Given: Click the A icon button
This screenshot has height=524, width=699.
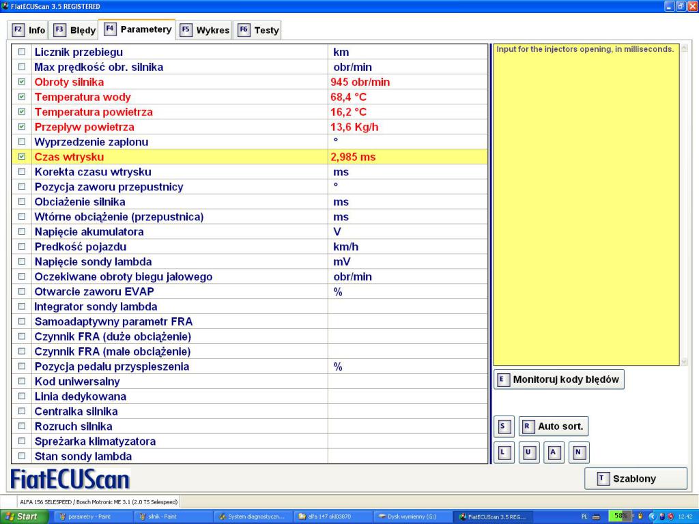Looking at the screenshot, I should coord(553,452).
